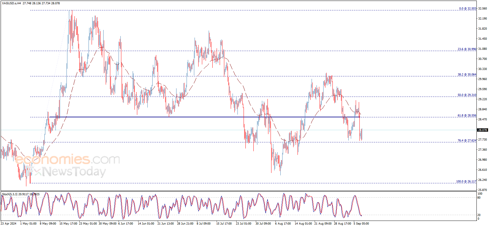Click the economies.com watermark logo
489x227 pixels.
tap(67, 159)
